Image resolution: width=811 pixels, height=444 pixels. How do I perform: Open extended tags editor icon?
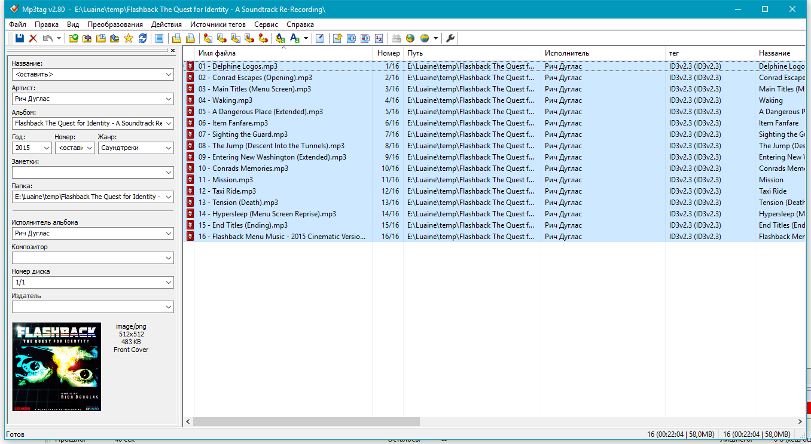click(x=320, y=38)
